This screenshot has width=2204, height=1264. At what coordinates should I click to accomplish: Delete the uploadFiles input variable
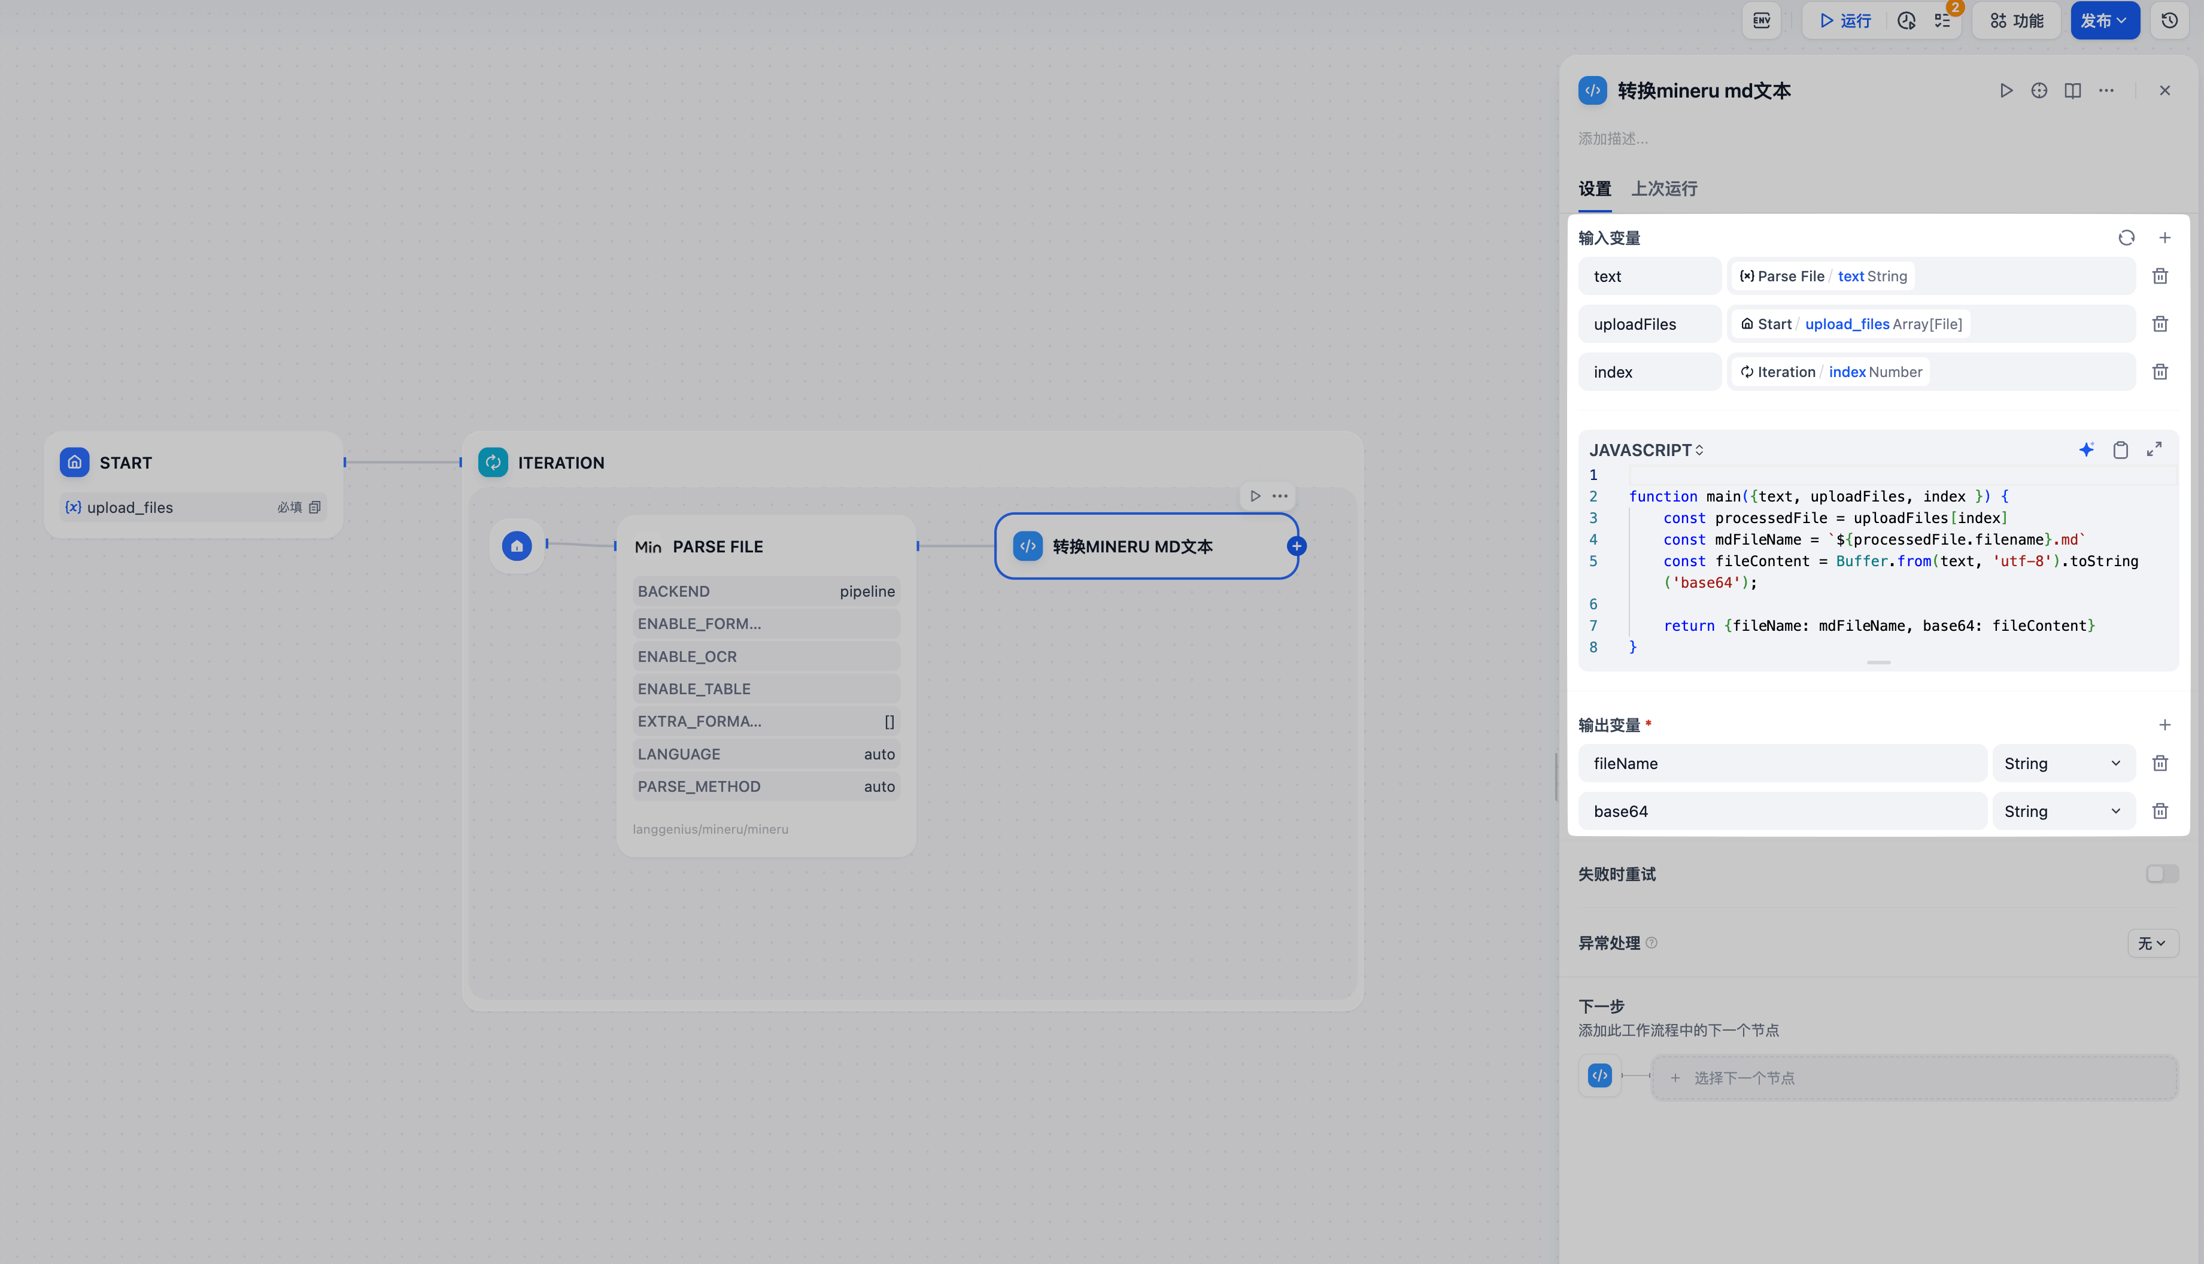click(x=2160, y=324)
